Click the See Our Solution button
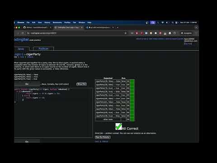 103,137
